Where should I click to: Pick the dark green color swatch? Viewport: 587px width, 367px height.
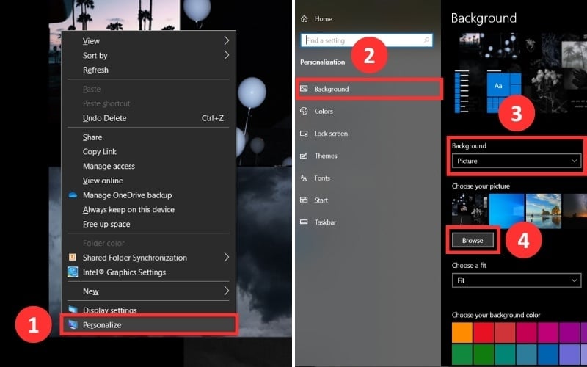coord(484,355)
